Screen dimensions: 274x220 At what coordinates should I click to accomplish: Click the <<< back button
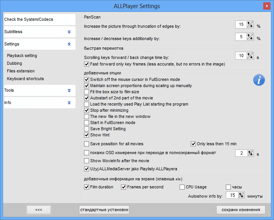[39, 210]
